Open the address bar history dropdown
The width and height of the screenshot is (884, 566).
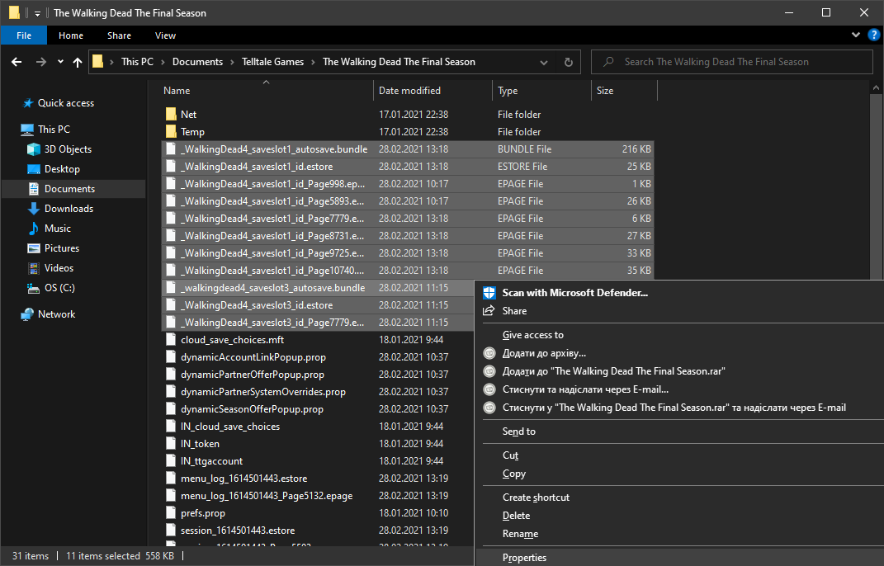(x=543, y=62)
